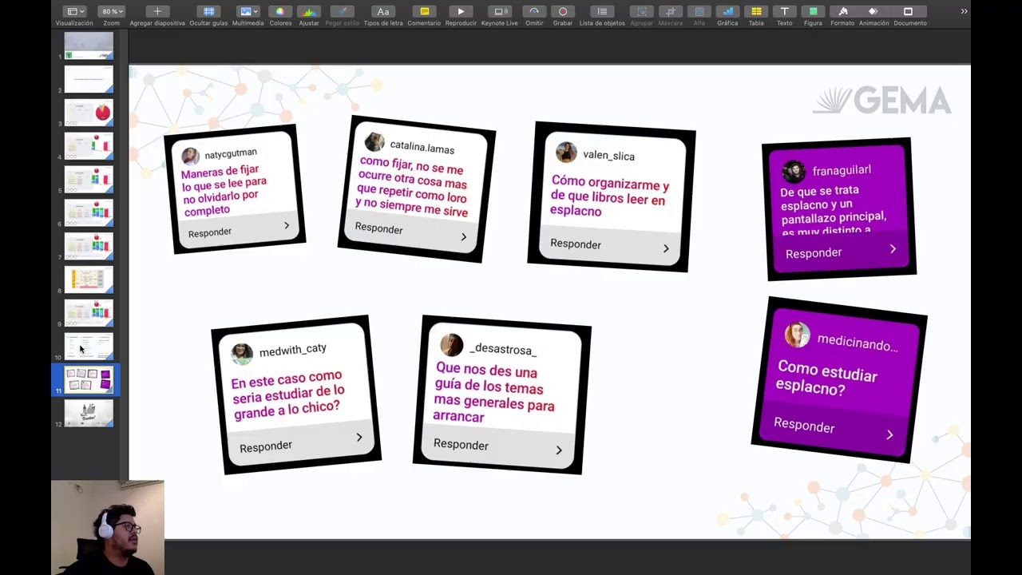Select slide 9 thumbnail
Image resolution: width=1022 pixels, height=575 pixels.
coord(89,314)
